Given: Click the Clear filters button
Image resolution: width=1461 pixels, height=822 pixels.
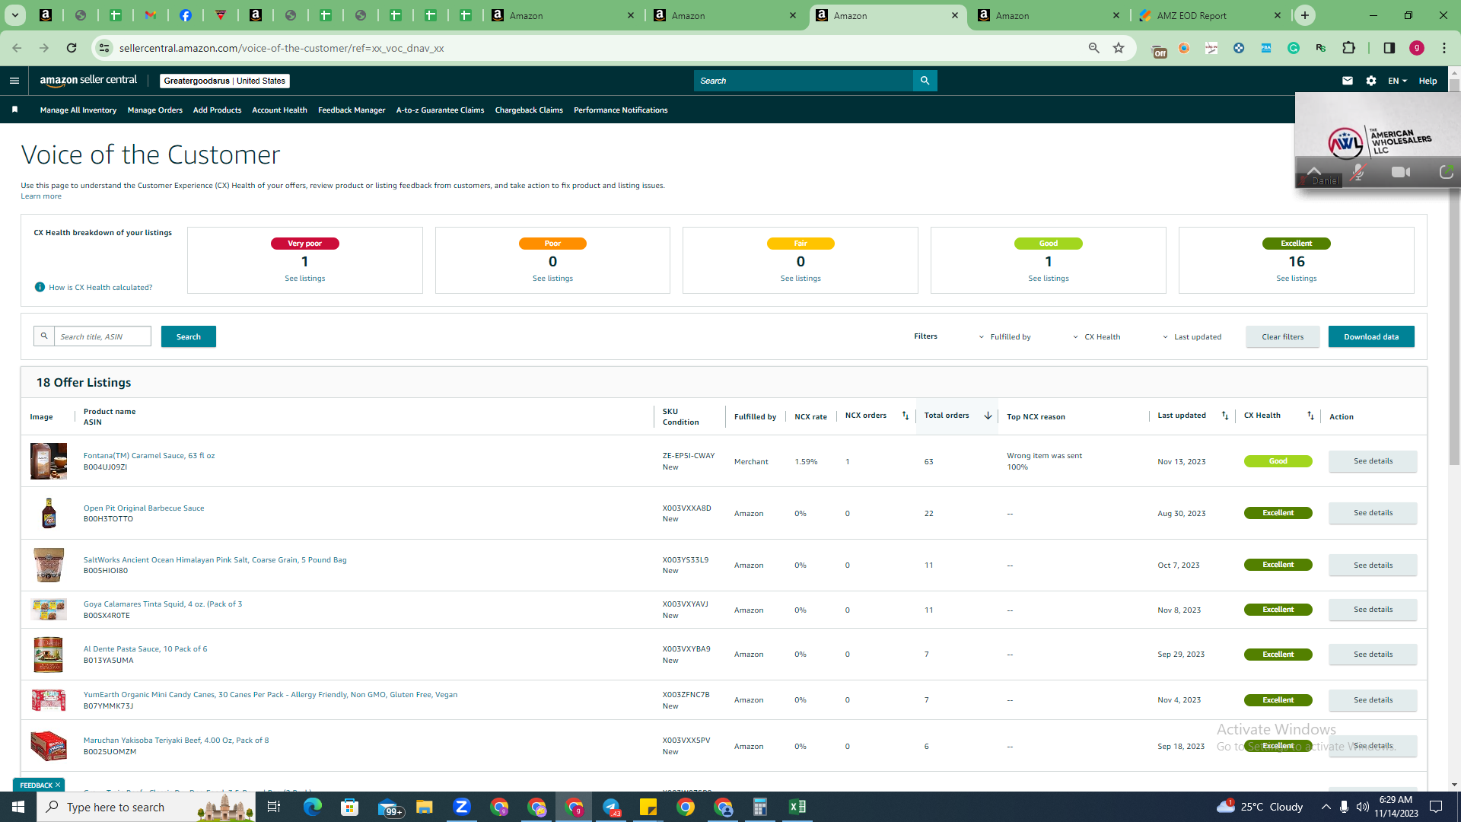Looking at the screenshot, I should 1282,336.
